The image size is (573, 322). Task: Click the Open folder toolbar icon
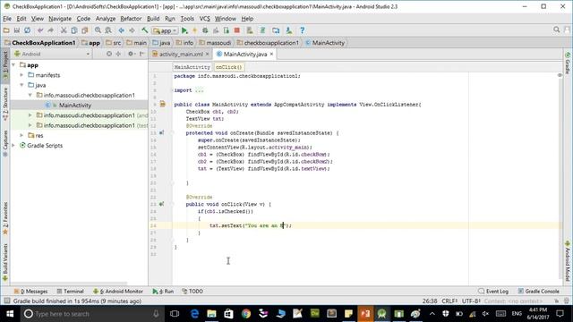(x=6, y=30)
